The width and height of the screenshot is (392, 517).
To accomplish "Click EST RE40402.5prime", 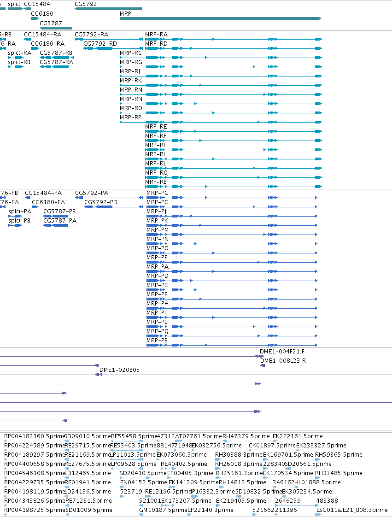I will pyautogui.click(x=184, y=464).
